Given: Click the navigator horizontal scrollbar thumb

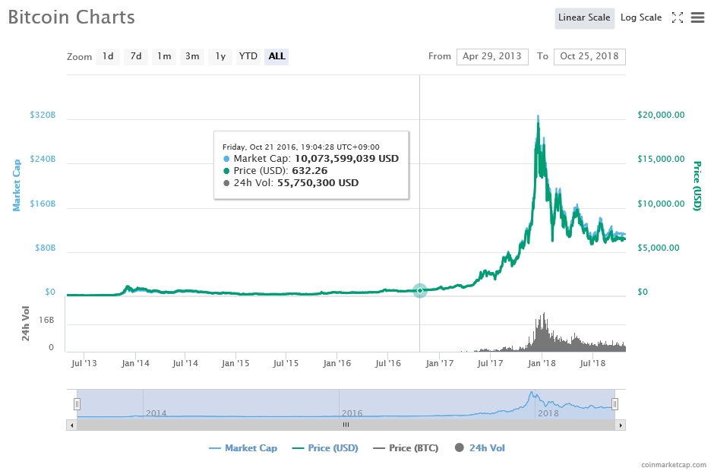Looking at the screenshot, I should point(346,425).
